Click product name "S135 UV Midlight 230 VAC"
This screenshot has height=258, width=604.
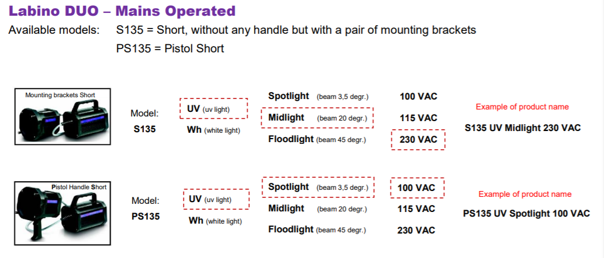click(x=522, y=128)
